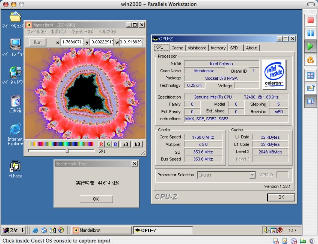Switch to the Mainboard tab in CPU-Z
Viewport: 318px width, 244px height.
(x=197, y=48)
